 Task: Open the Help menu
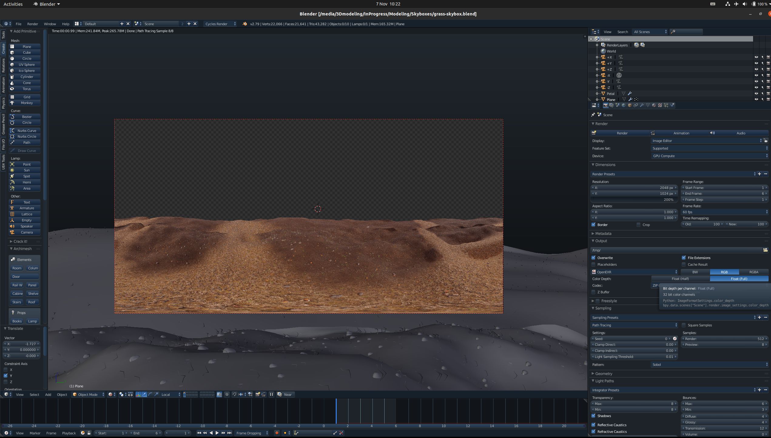coord(66,24)
